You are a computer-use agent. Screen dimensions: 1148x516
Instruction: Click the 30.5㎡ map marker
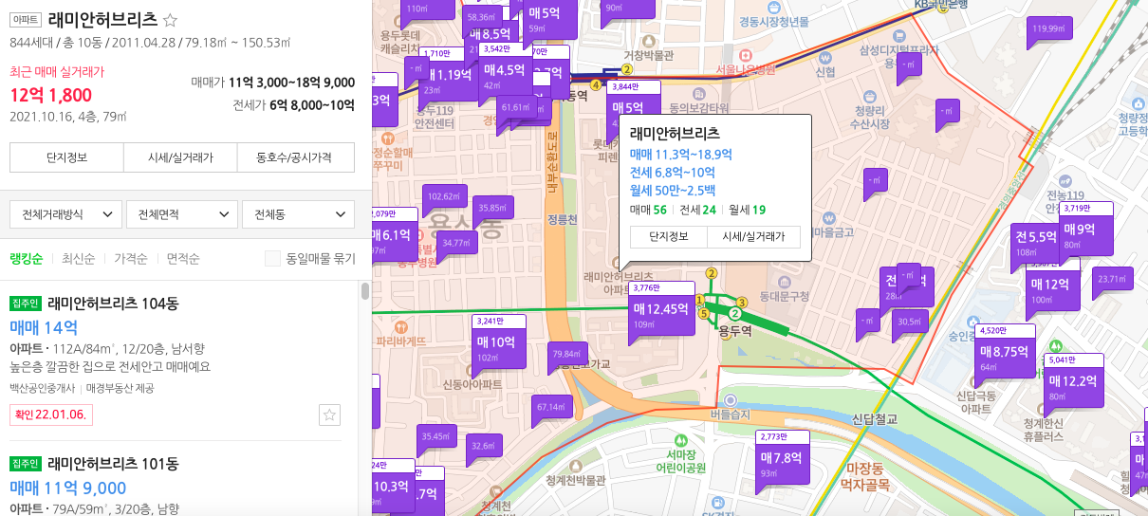click(910, 322)
